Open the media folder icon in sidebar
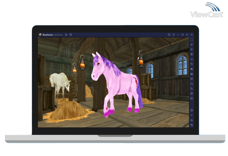The height and width of the screenshot is (156, 228). coord(192,84)
